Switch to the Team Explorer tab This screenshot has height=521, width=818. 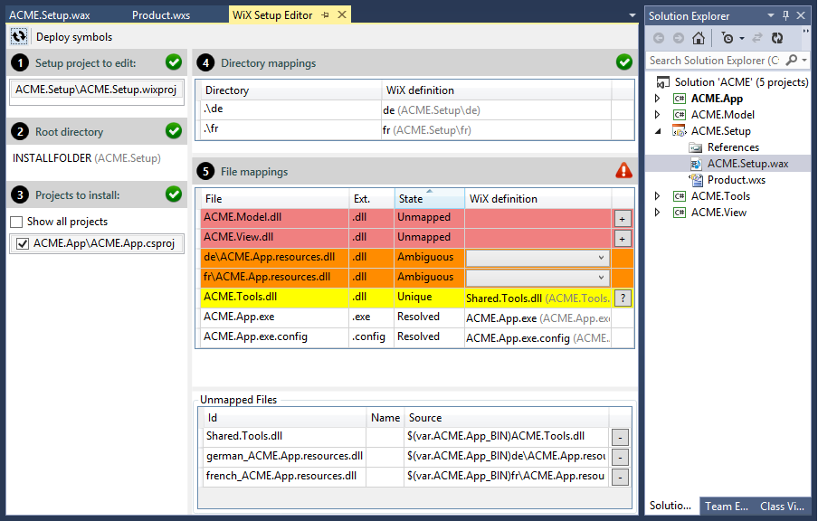(725, 507)
